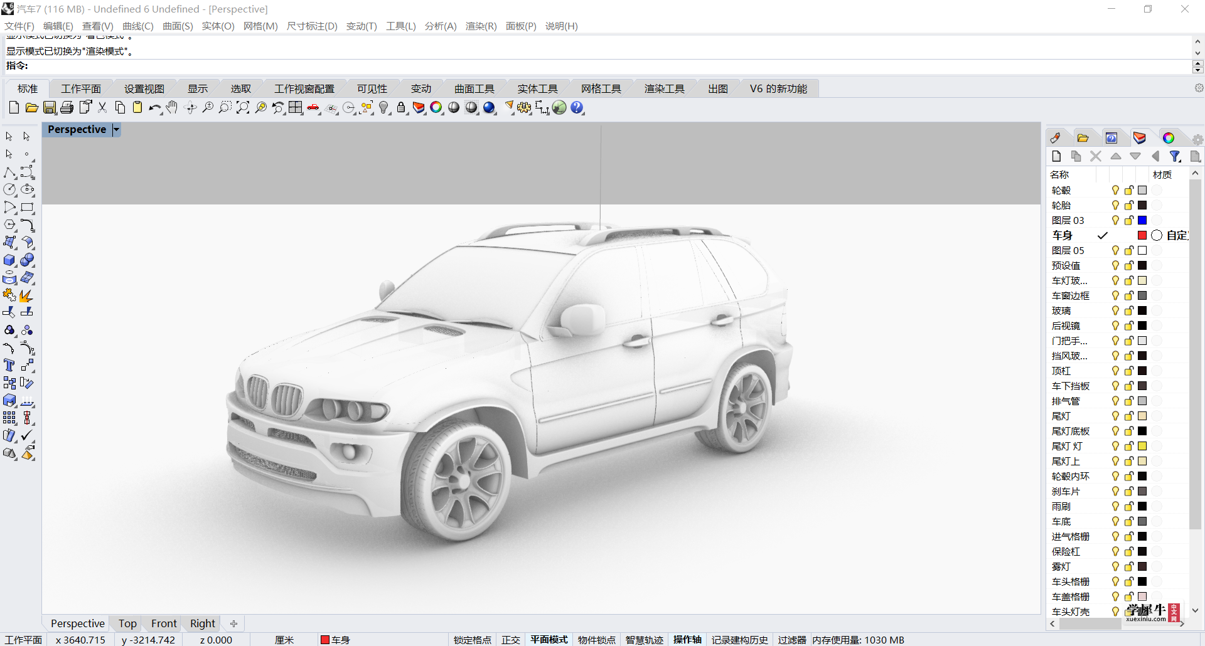Click the Open file folder icon

point(31,108)
